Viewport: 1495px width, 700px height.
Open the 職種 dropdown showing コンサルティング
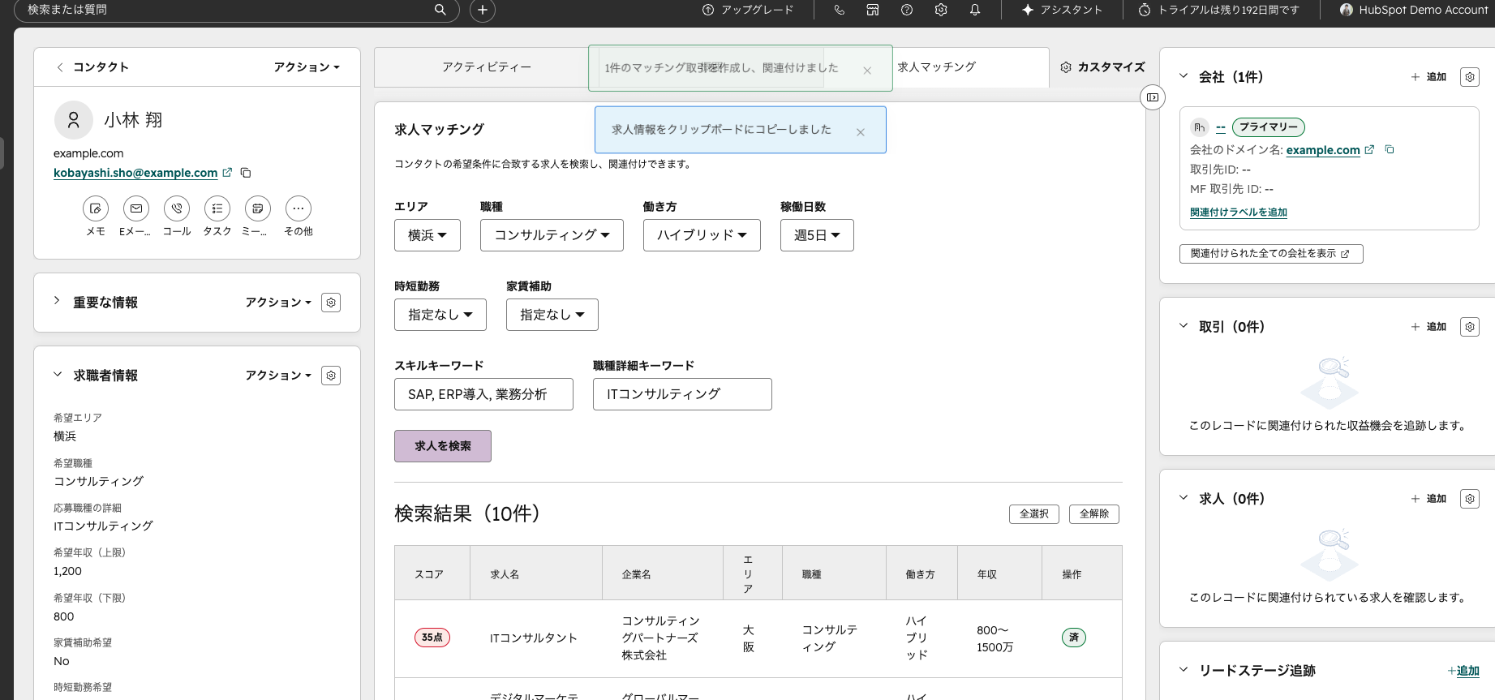[552, 235]
